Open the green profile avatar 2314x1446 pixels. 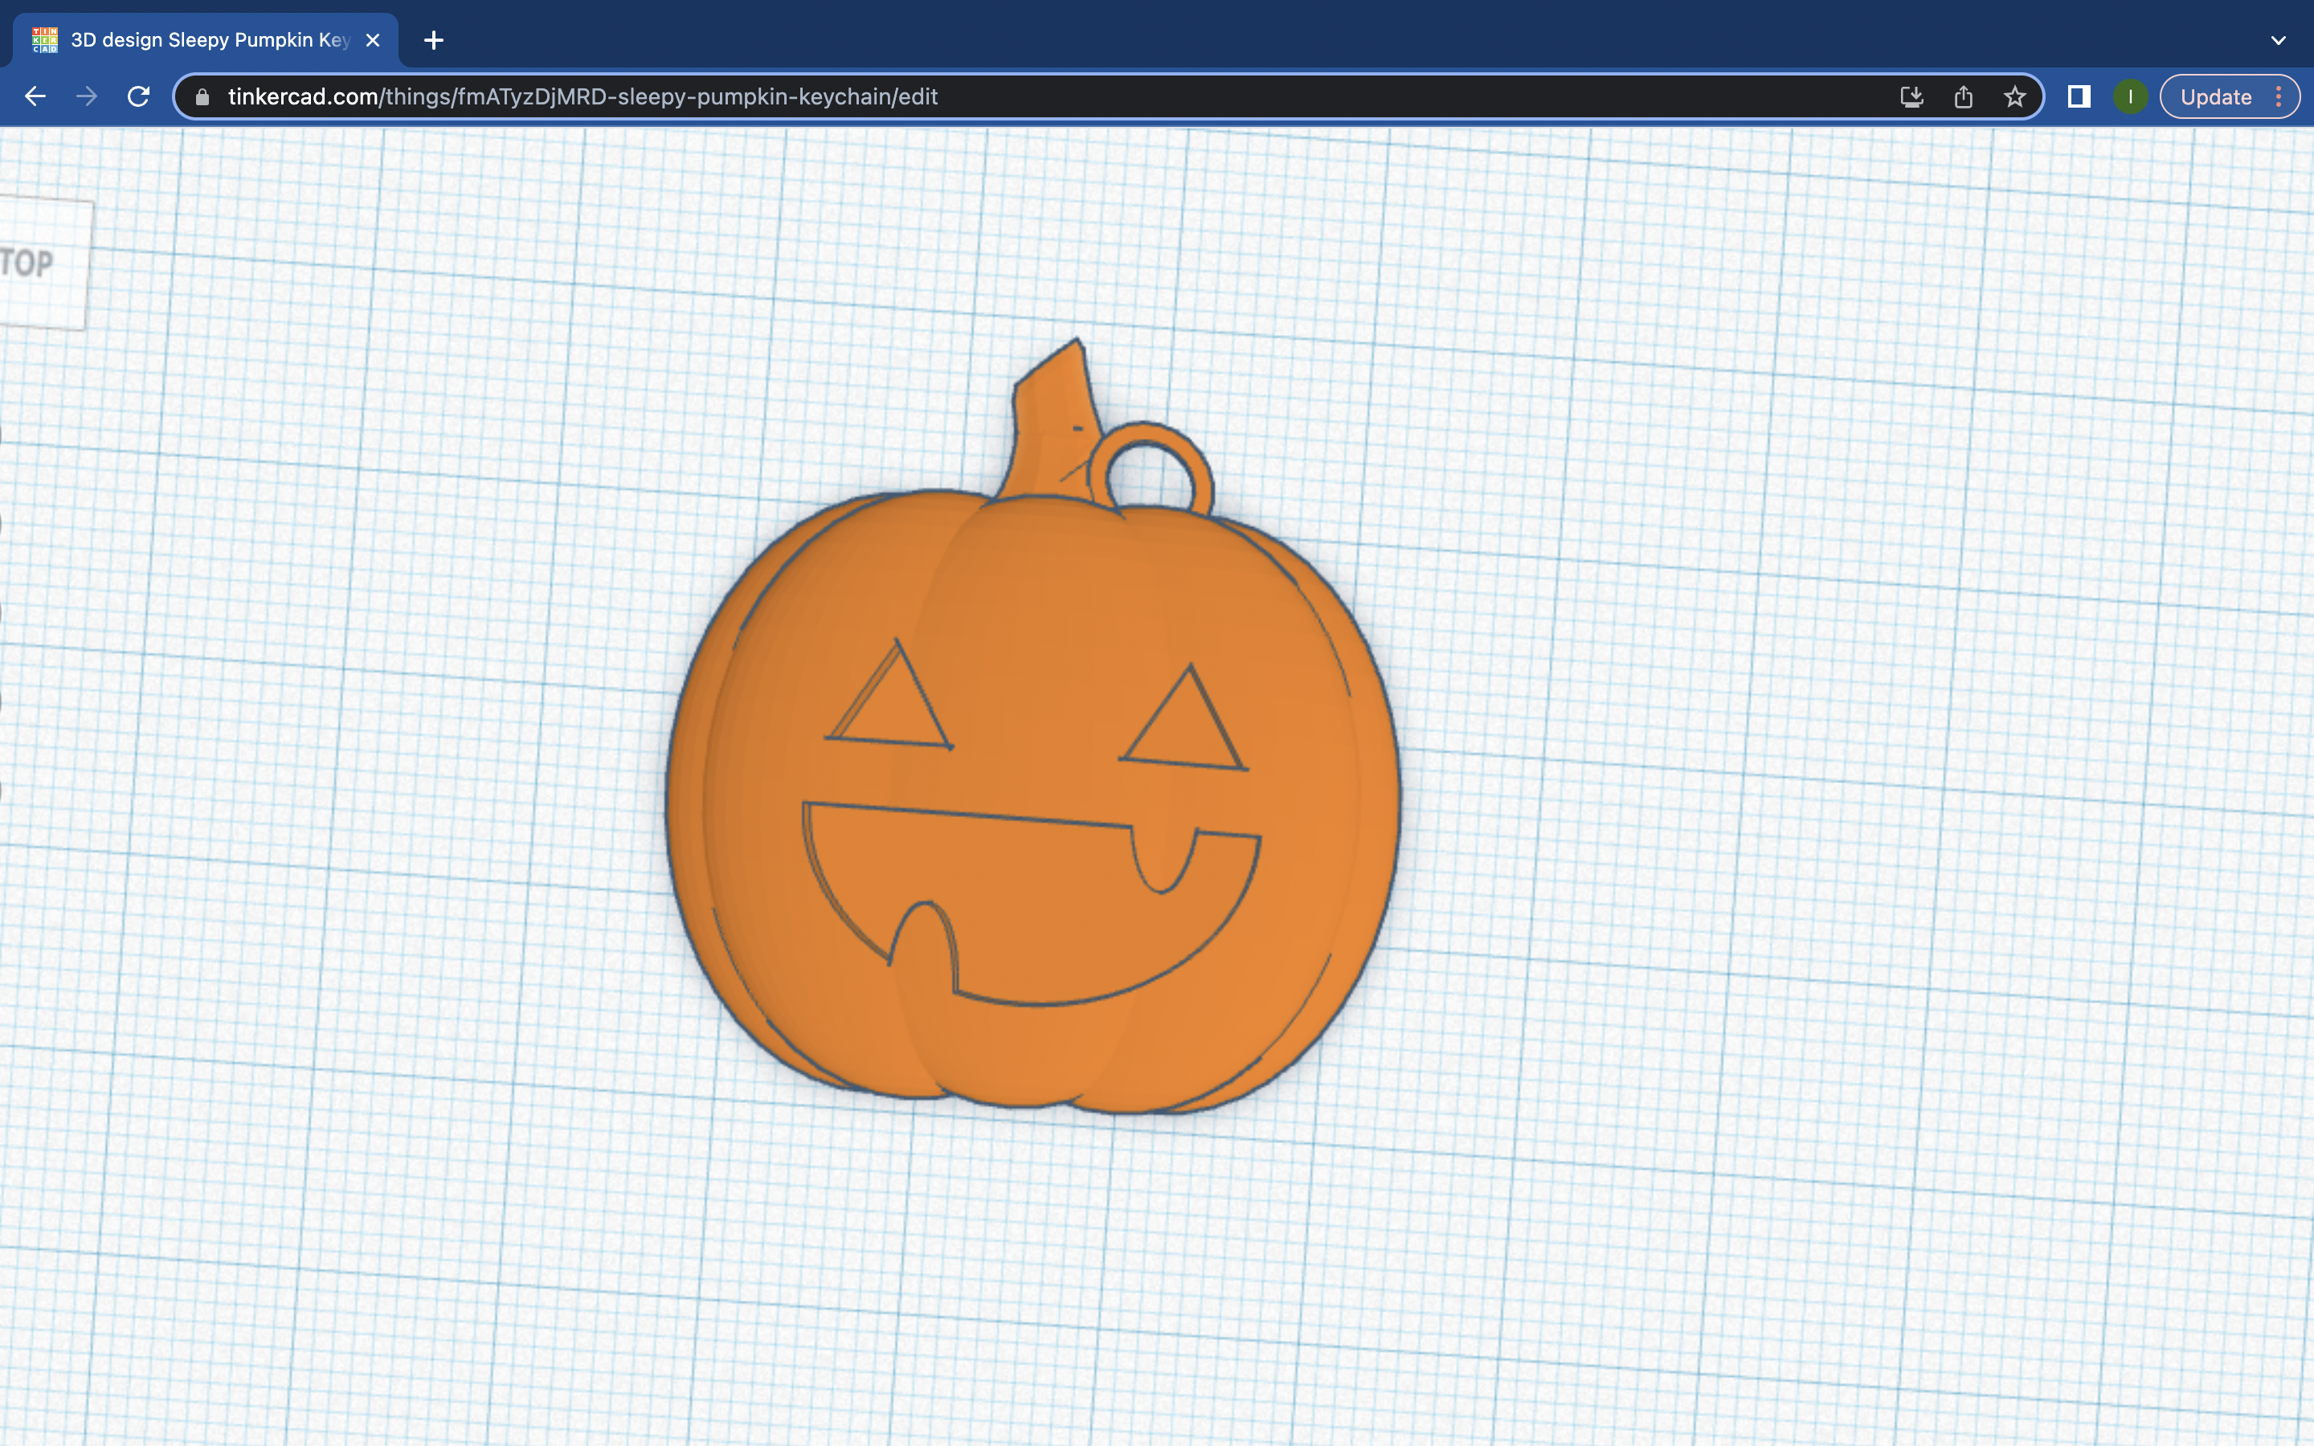point(2131,96)
